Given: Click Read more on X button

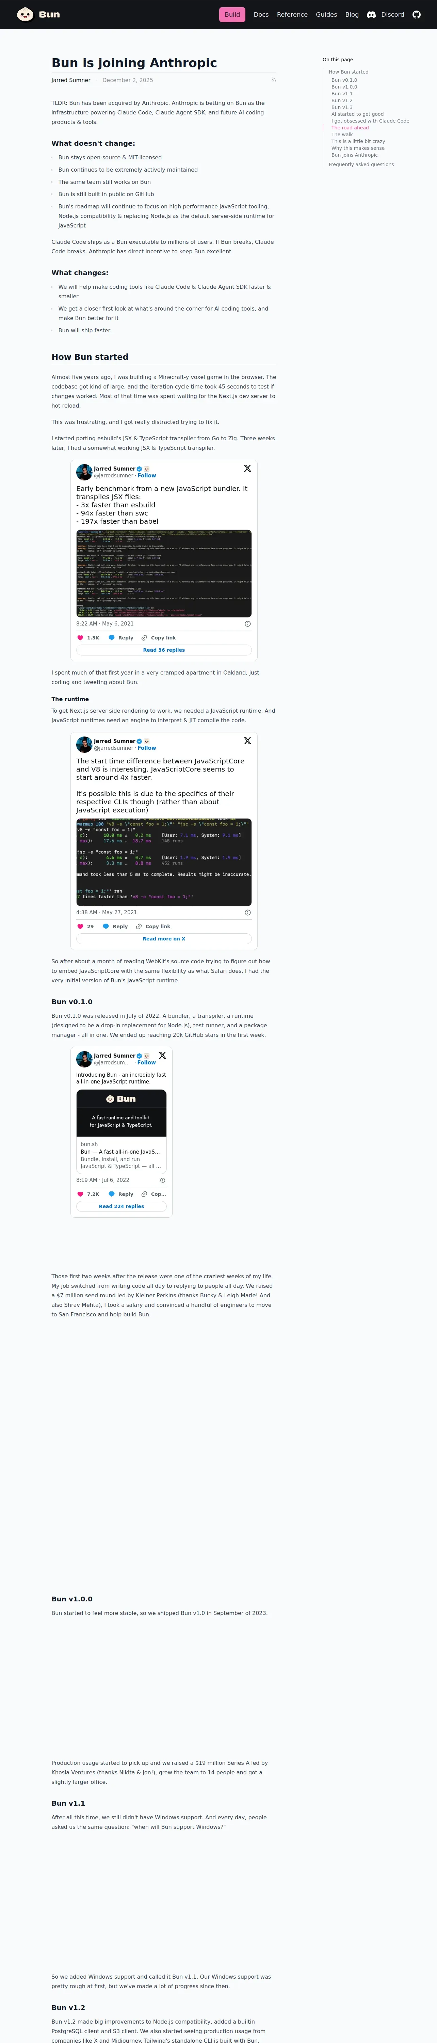Looking at the screenshot, I should pos(164,938).
